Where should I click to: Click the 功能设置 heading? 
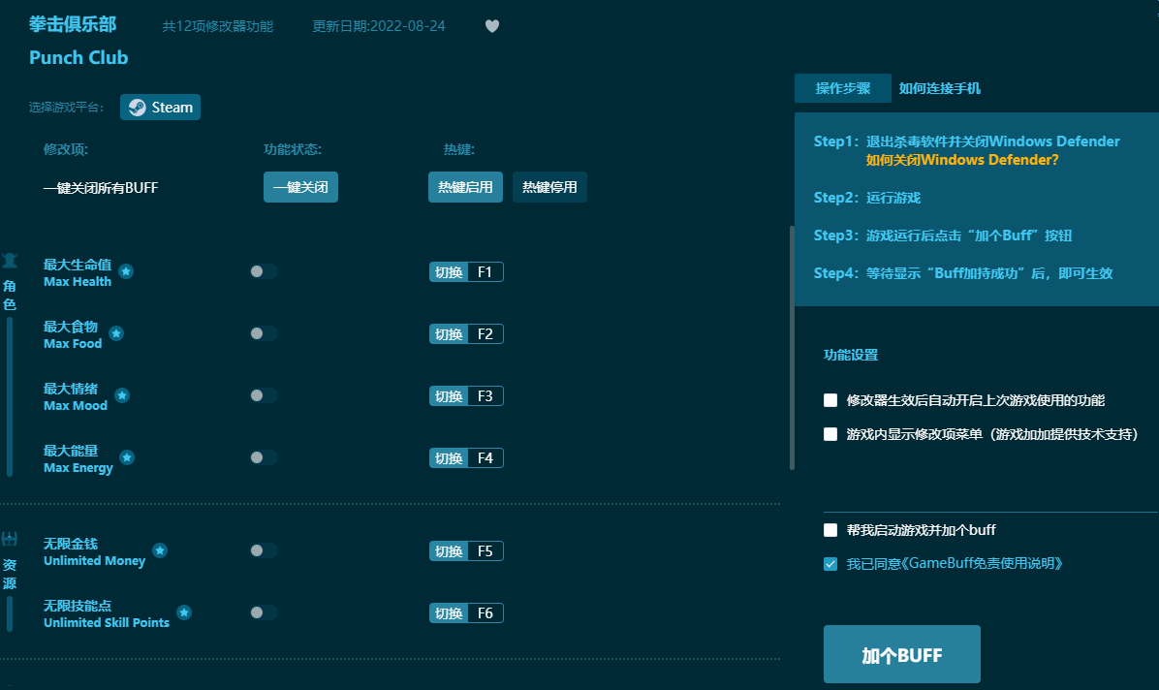[851, 355]
